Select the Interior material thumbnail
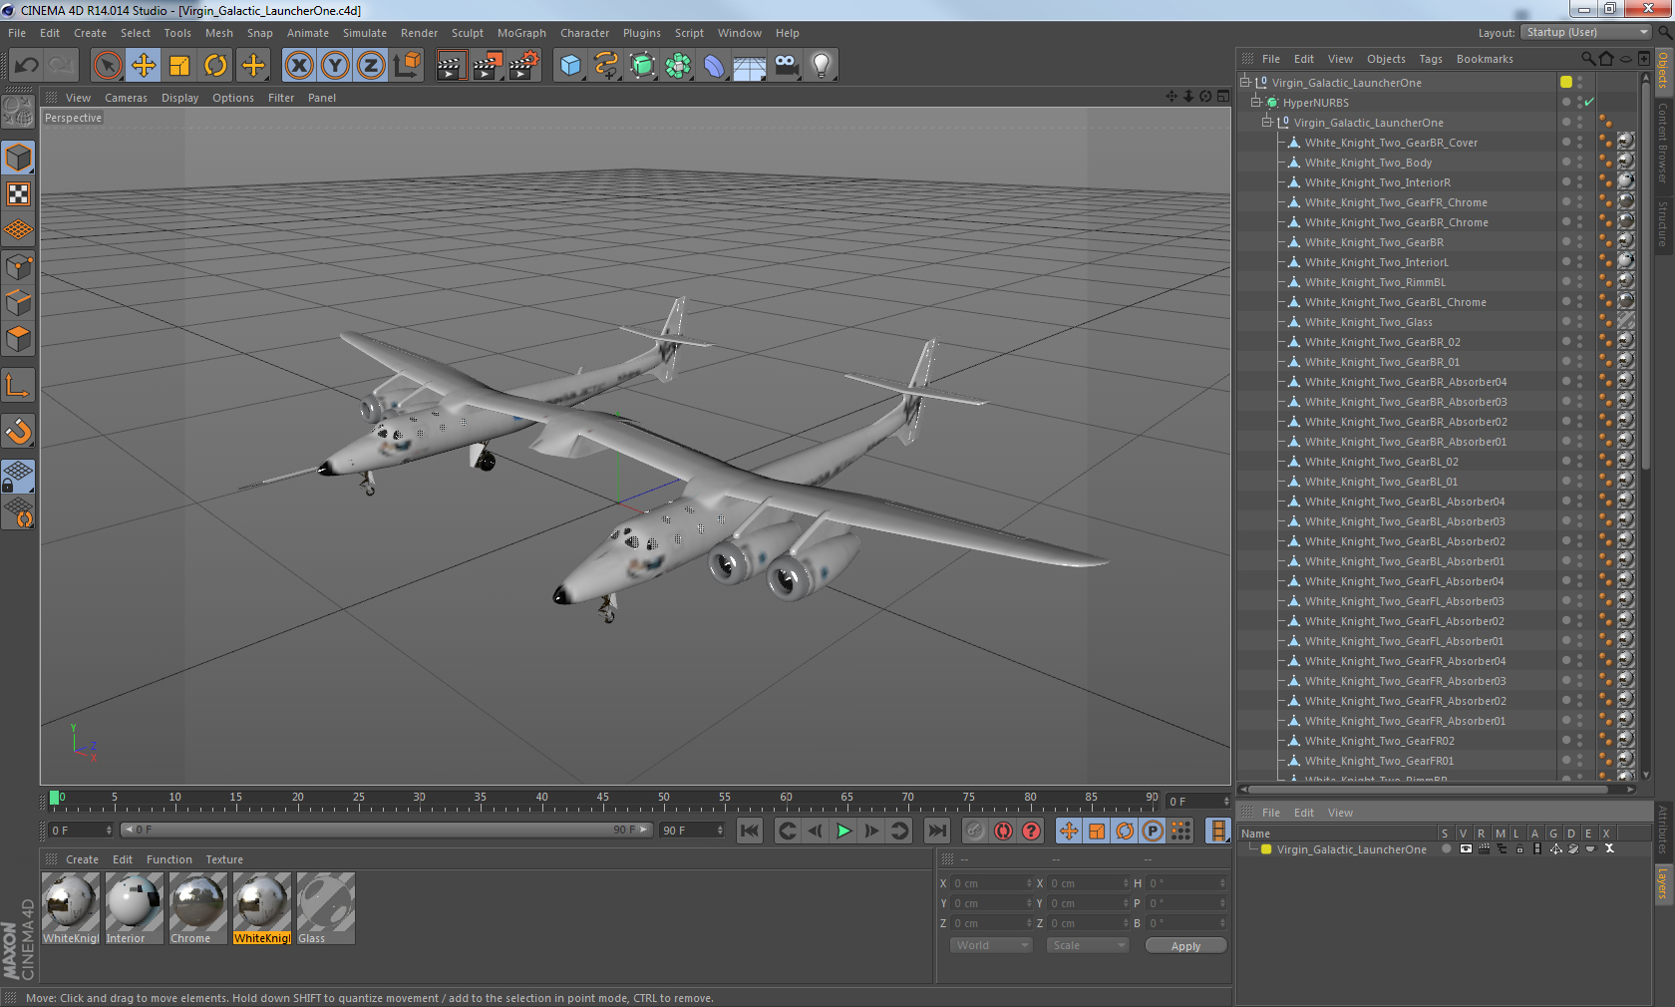The width and height of the screenshot is (1675, 1007). (134, 908)
